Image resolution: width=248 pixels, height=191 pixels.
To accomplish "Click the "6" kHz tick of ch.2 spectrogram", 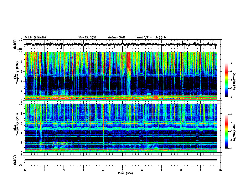I will (22, 123).
